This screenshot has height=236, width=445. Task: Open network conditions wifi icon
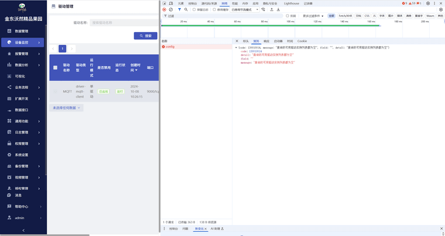pyautogui.click(x=263, y=9)
